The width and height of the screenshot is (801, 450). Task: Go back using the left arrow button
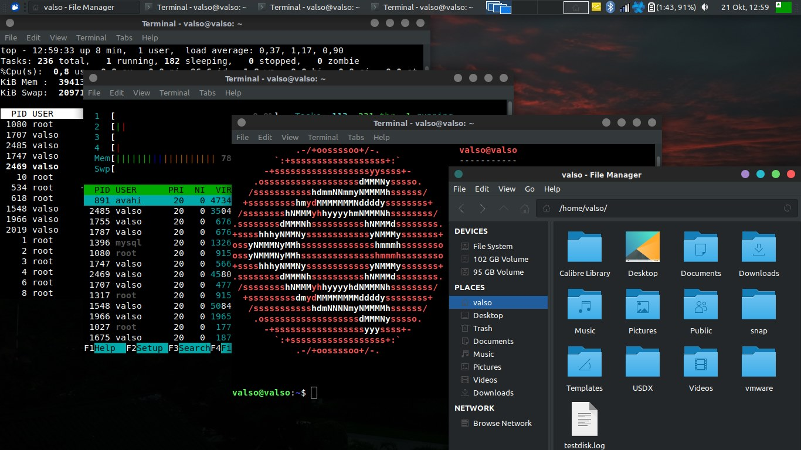[461, 209]
